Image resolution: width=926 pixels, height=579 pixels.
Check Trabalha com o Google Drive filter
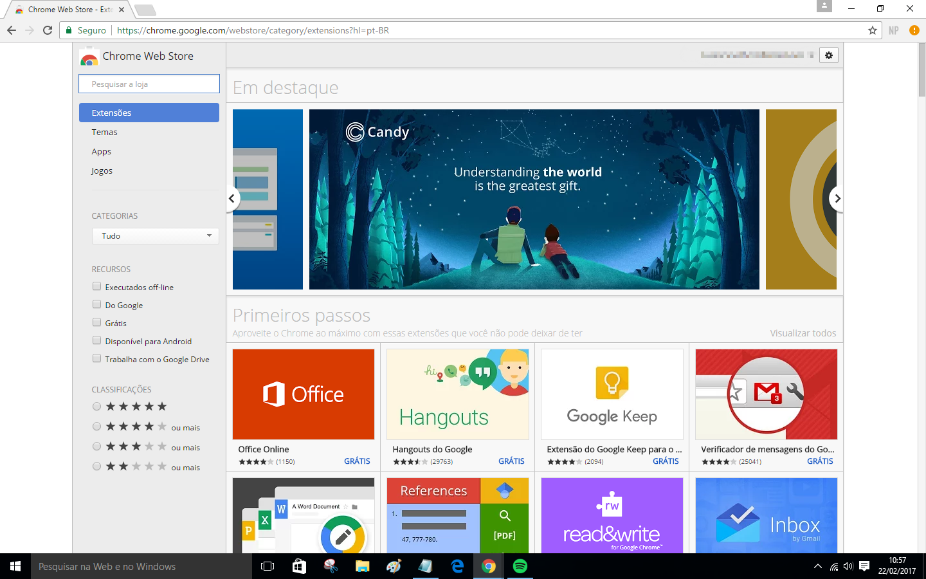tap(96, 358)
